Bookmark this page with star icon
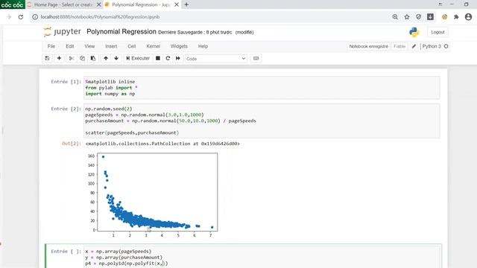Screen dimensions: 477x268 [407, 17]
